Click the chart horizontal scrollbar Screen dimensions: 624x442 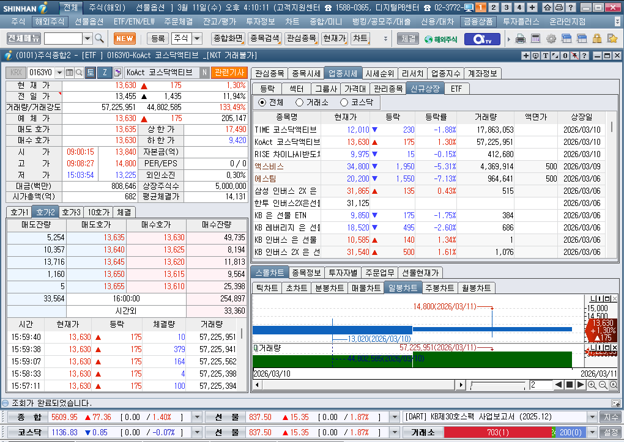pos(359,385)
